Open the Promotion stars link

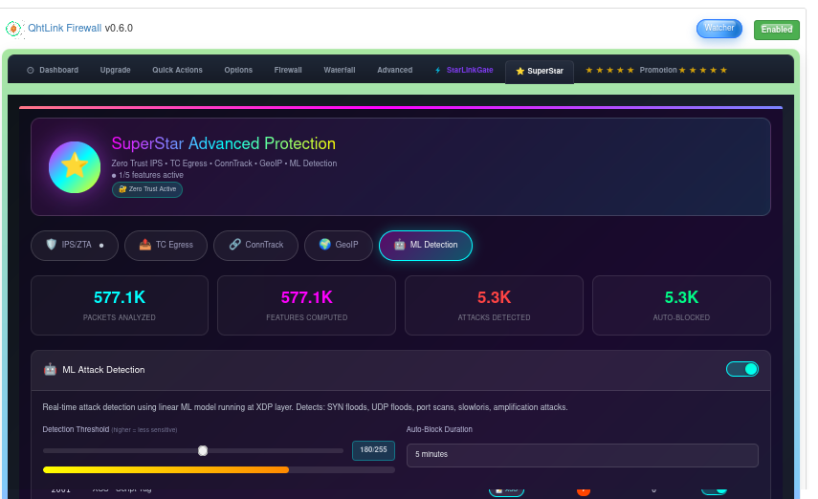(x=656, y=70)
